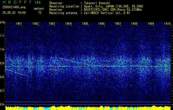Image resolution: width=173 pixels, height=110 pixels.
Task: Click time marker 1402
Action: [x=36, y=23]
